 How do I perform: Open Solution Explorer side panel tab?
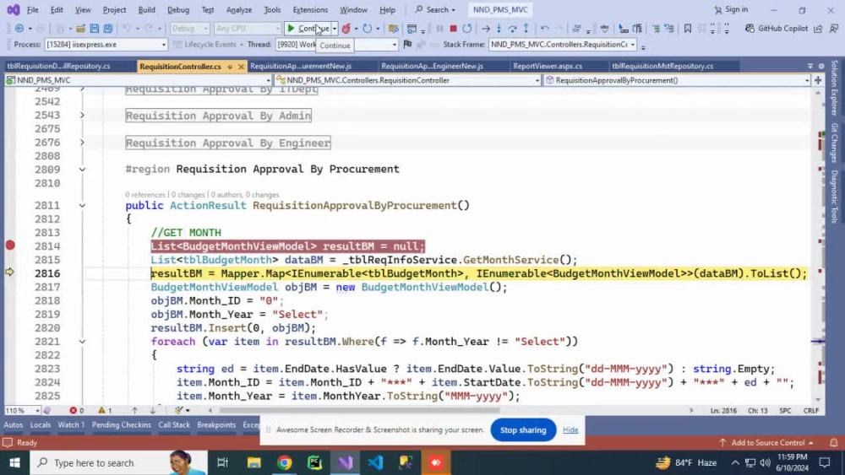click(834, 88)
